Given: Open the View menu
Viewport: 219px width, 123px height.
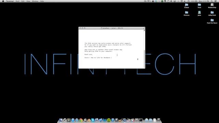Looking at the screenshot, I should tap(28, 1).
